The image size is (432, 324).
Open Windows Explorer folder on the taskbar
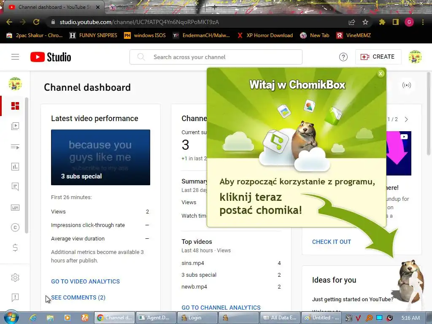click(x=50, y=318)
